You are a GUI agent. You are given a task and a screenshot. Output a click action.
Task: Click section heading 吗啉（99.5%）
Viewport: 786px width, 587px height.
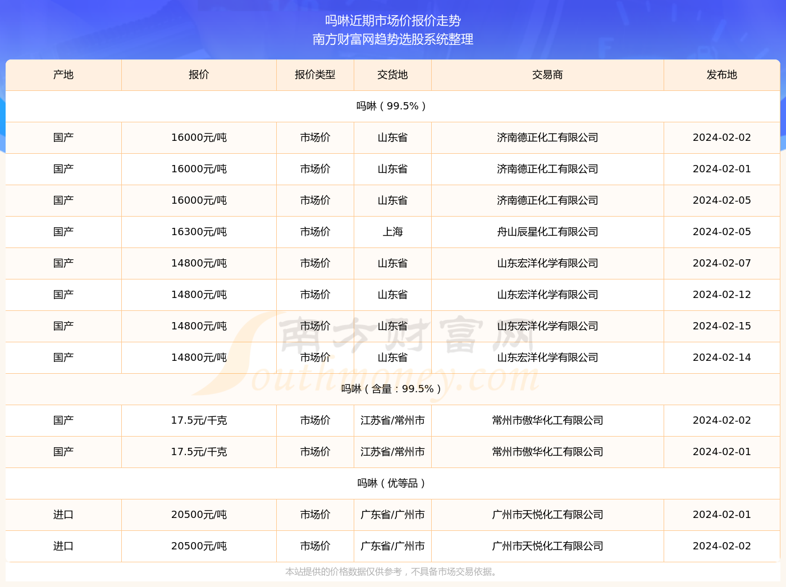(x=392, y=106)
